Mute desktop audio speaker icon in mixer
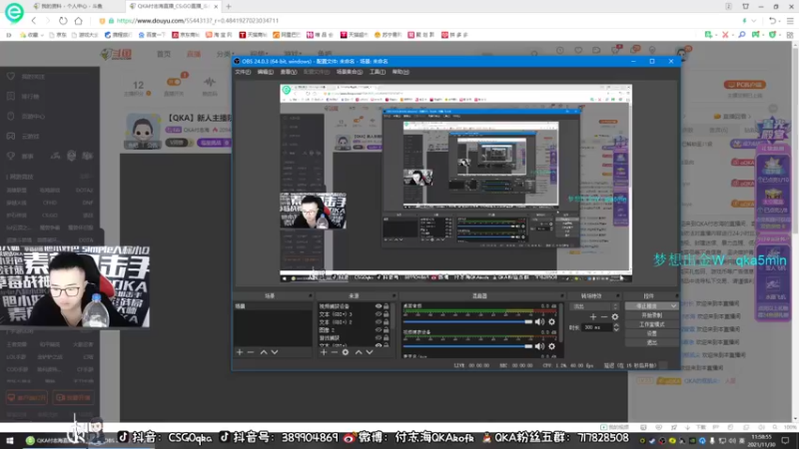 tap(539, 321)
